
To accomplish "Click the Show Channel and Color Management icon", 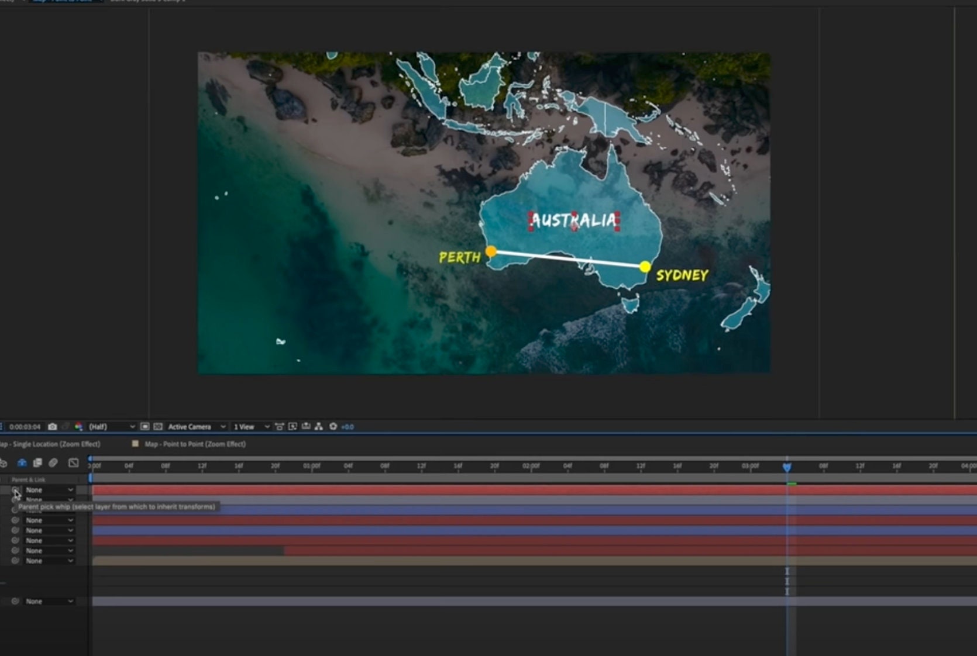I will [x=79, y=427].
